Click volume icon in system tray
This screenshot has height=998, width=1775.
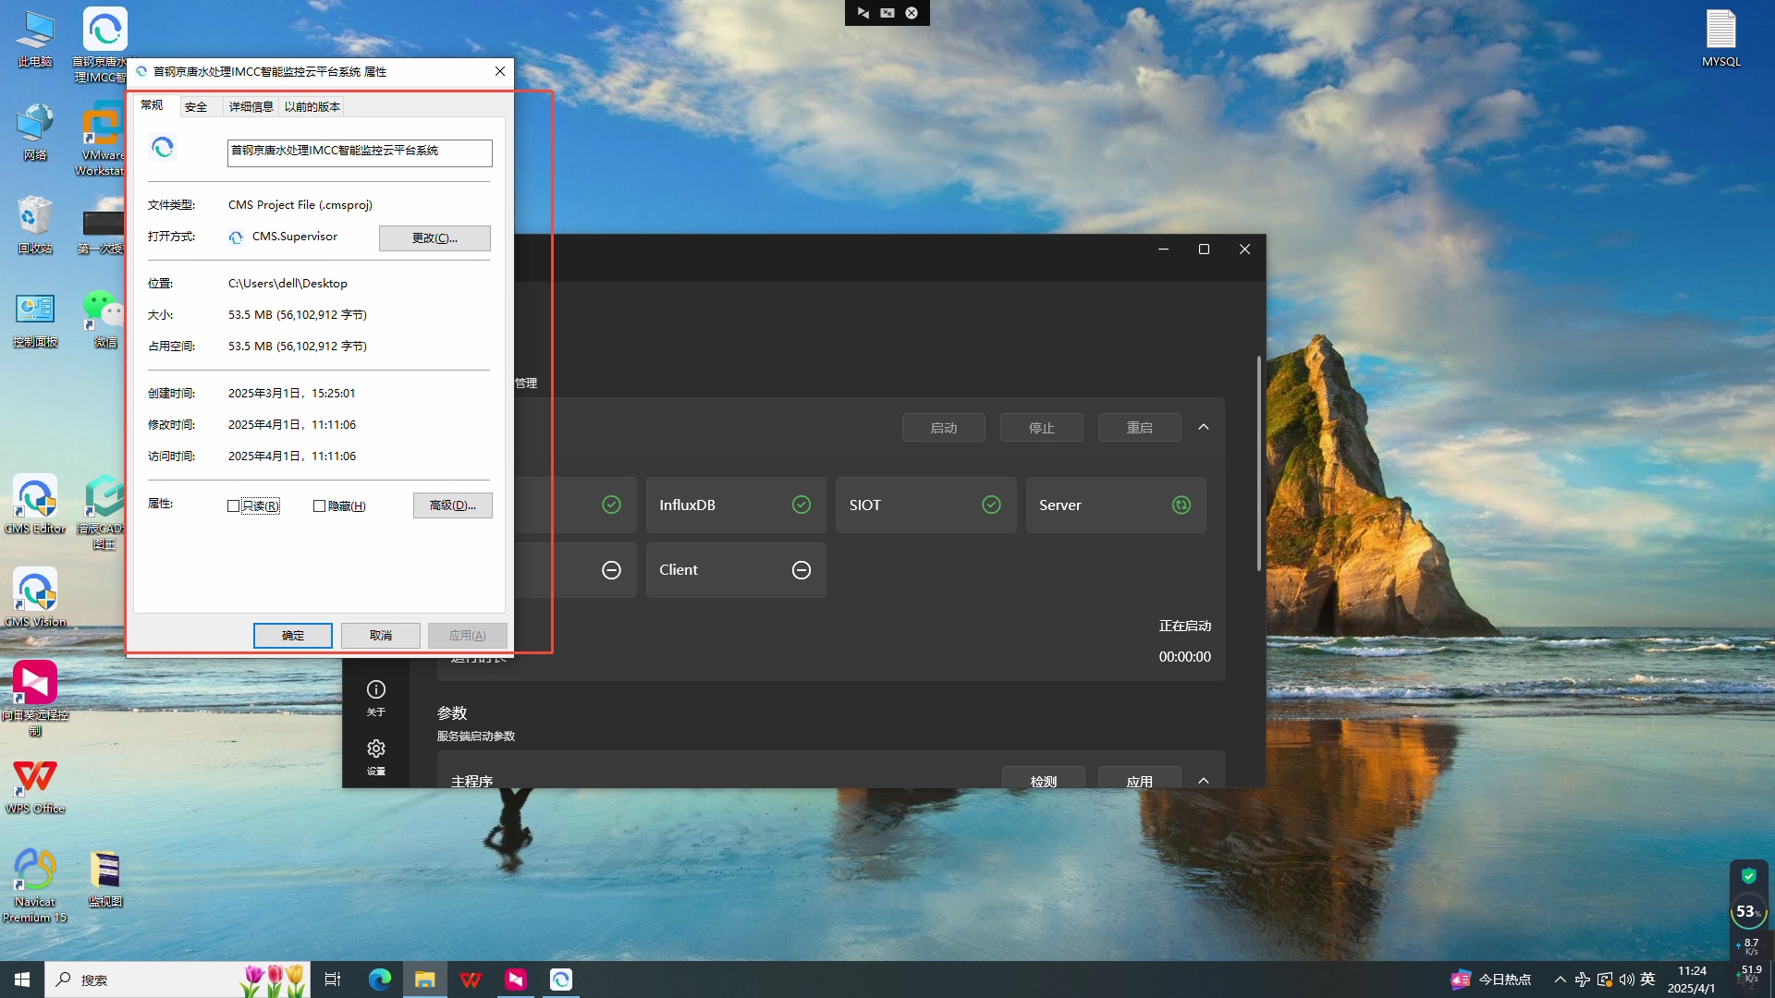coord(1627,980)
